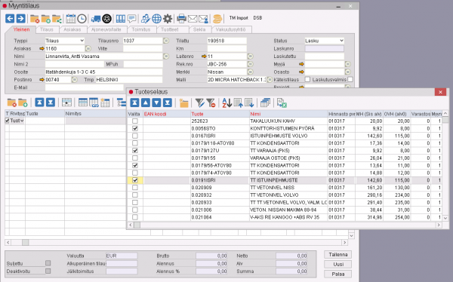
Task: Click the Palaa button
Action: [337, 274]
